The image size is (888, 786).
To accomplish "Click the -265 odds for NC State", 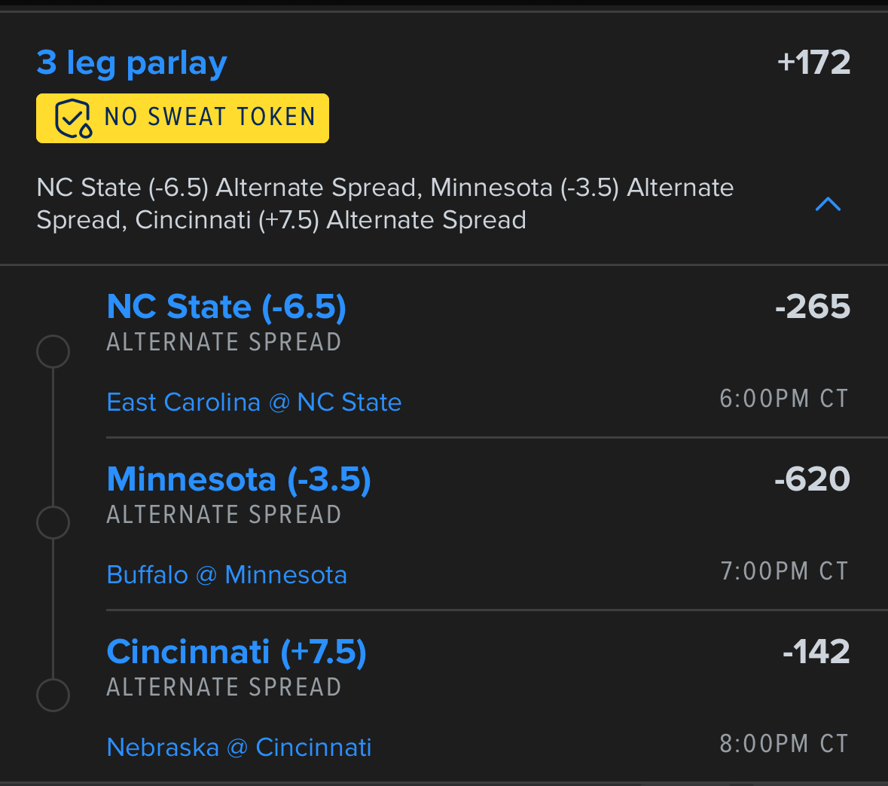I will pyautogui.click(x=812, y=307).
